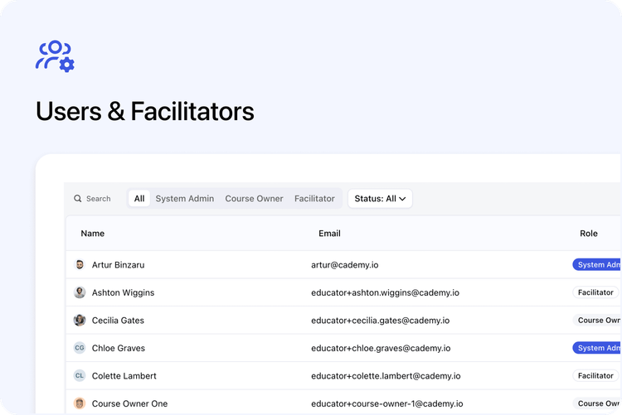Click the email artur@cademy.io

[x=345, y=265]
